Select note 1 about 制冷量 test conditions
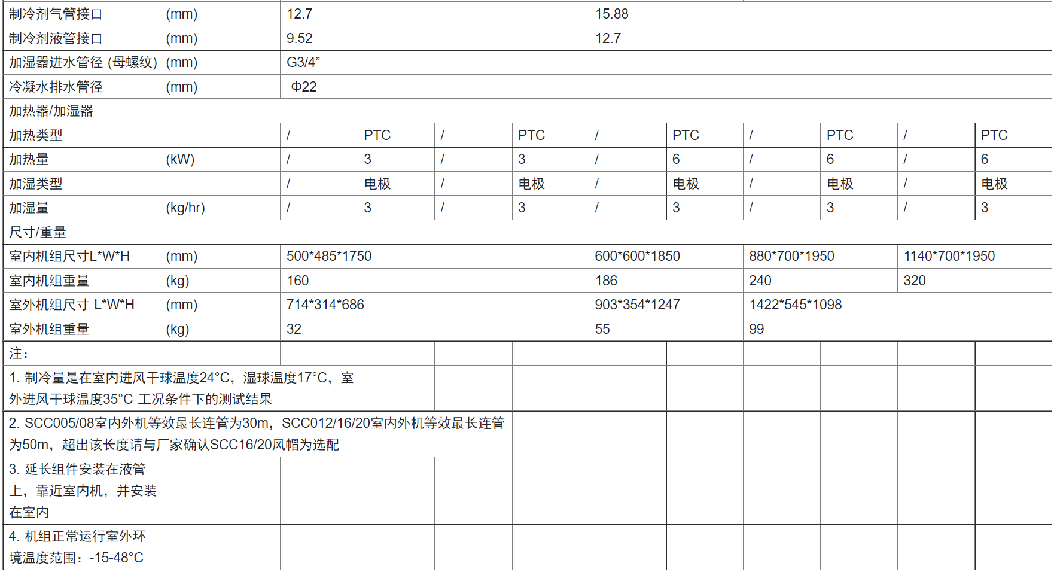This screenshot has width=1054, height=572. pyautogui.click(x=181, y=388)
